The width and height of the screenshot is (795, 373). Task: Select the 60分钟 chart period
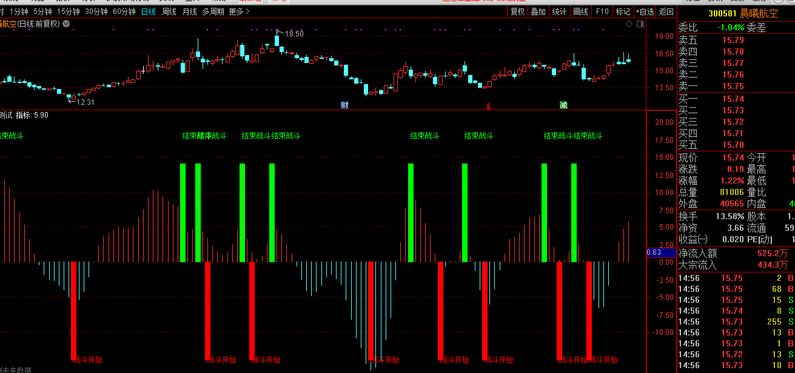tap(124, 12)
